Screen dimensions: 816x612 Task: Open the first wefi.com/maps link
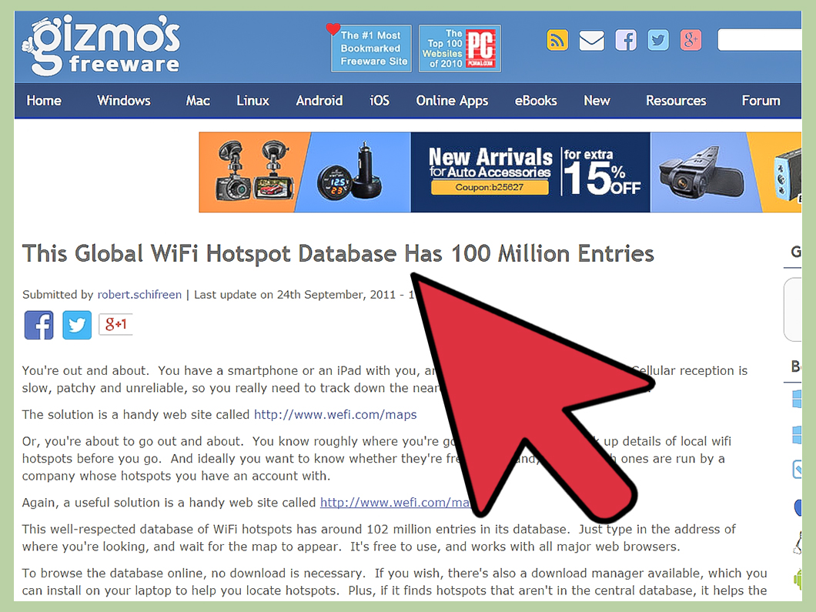[335, 415]
